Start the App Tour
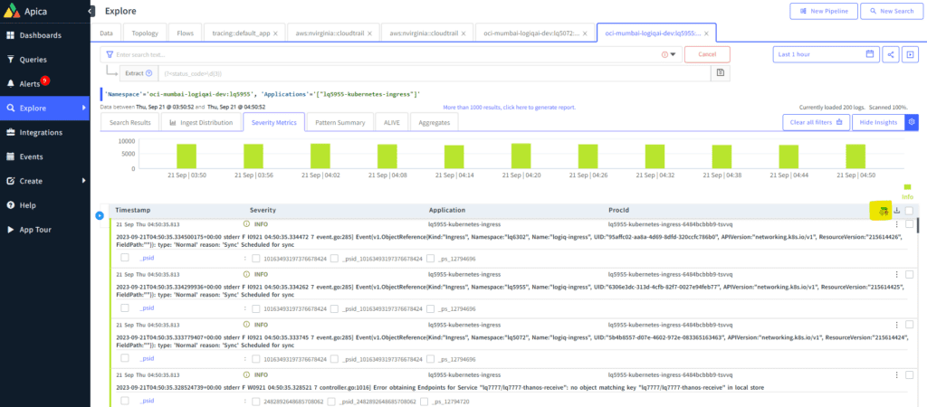The height and width of the screenshot is (407, 927). tap(35, 229)
